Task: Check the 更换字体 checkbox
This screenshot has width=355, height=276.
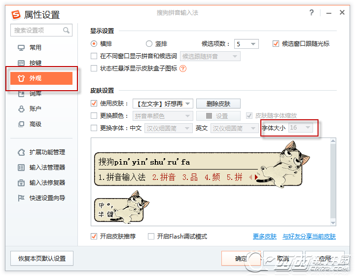Action: pyautogui.click(x=94, y=128)
